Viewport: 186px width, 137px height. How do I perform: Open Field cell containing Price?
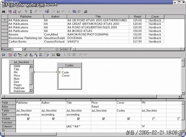[103, 103]
